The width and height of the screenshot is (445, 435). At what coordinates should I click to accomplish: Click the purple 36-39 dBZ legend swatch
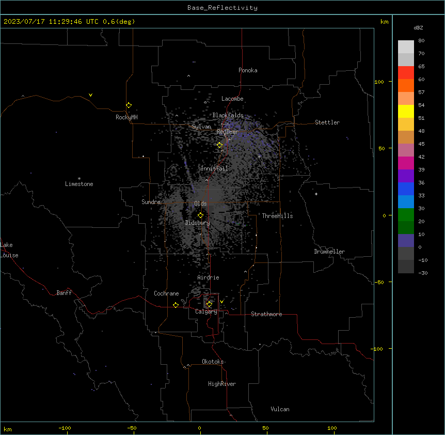click(x=406, y=176)
